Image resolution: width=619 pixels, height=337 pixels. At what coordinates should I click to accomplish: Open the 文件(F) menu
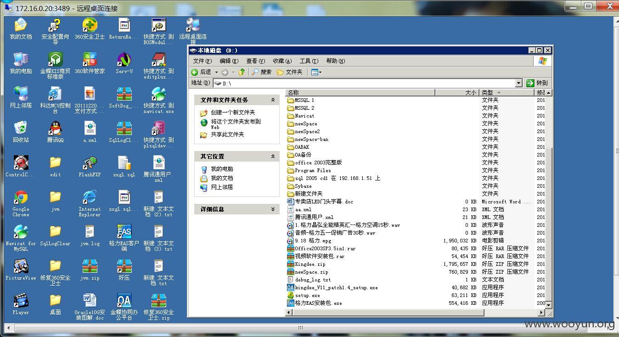point(202,61)
